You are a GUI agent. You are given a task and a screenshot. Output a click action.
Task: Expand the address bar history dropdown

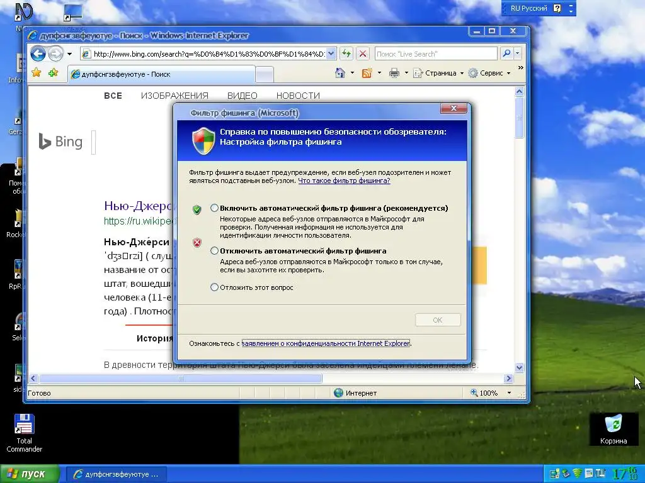331,54
